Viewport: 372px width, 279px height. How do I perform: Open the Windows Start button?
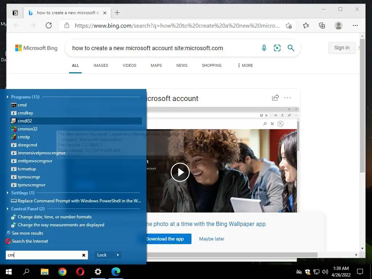coord(9,272)
